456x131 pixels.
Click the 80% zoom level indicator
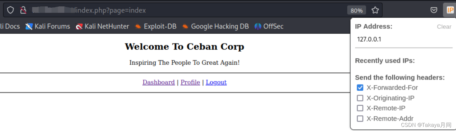[357, 10]
